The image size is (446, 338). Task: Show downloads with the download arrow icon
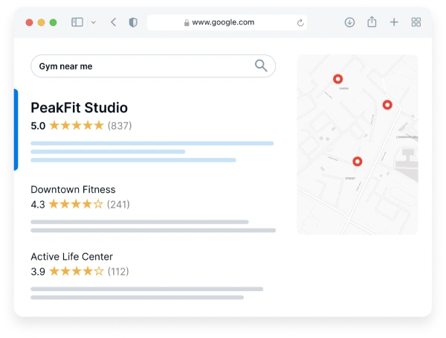pyautogui.click(x=349, y=22)
